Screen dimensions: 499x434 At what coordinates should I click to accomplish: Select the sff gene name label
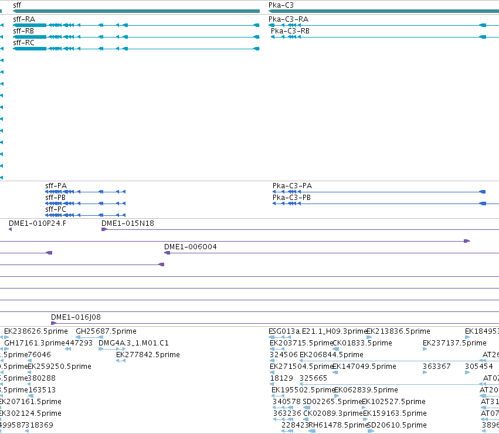17,5
